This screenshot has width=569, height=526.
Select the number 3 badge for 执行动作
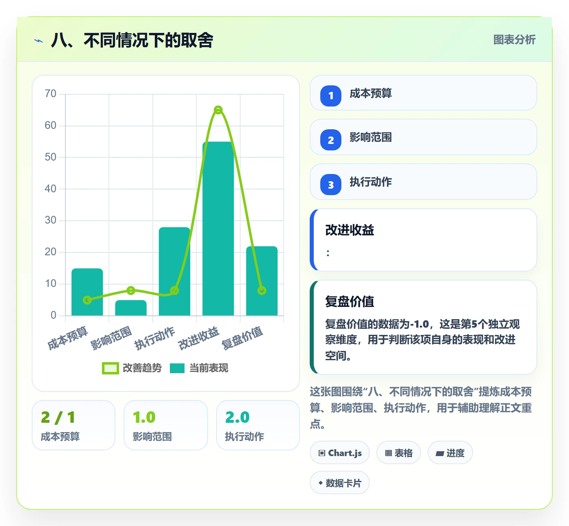coord(330,185)
